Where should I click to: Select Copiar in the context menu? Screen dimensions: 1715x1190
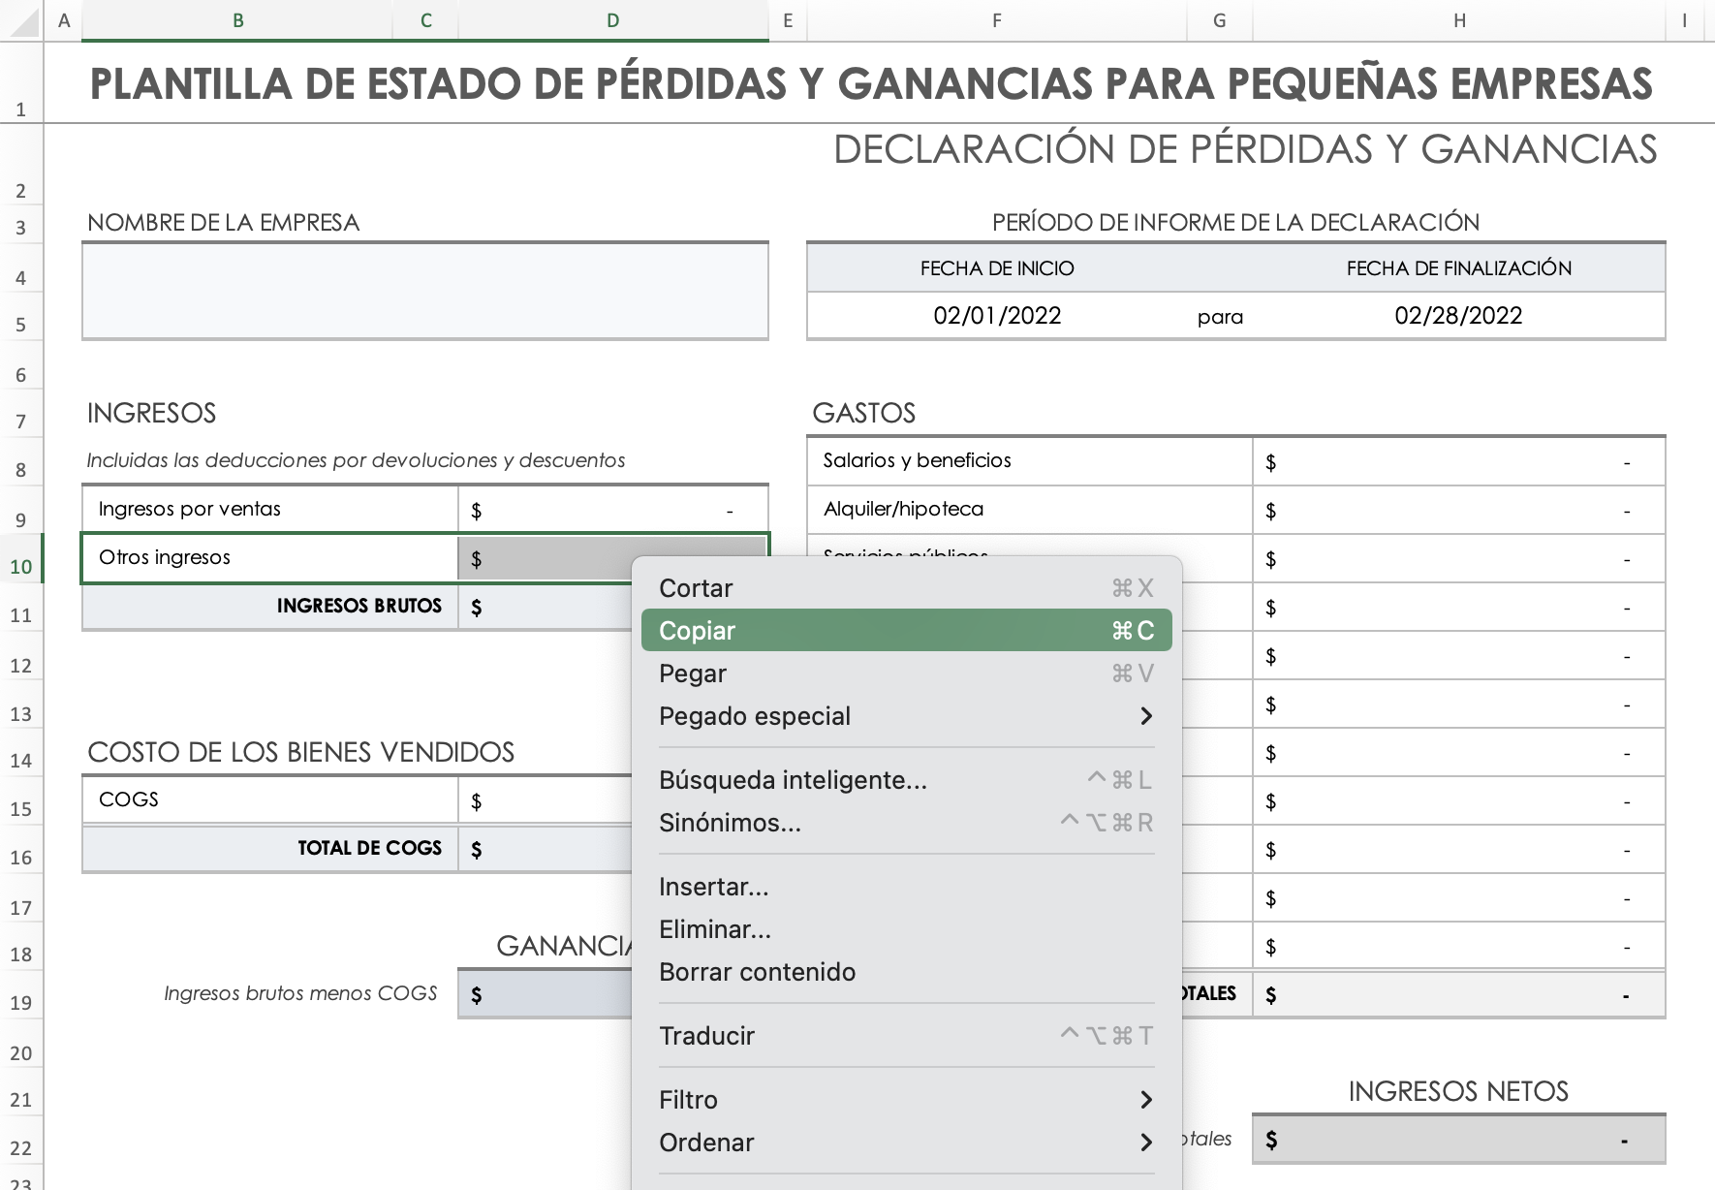point(906,631)
